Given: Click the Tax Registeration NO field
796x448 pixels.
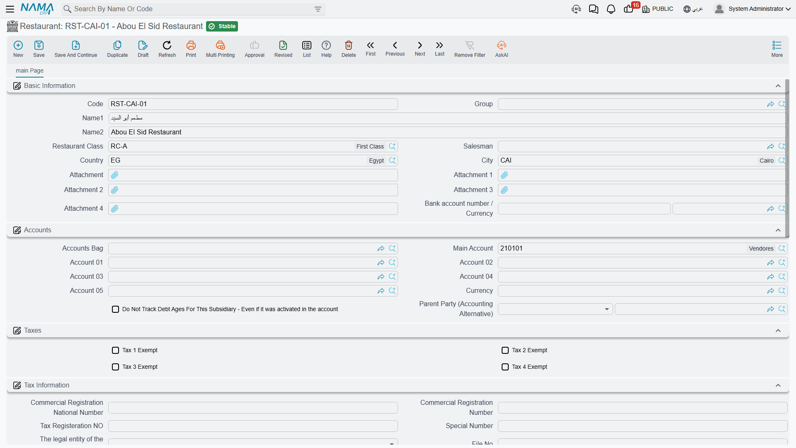Looking at the screenshot, I should [x=253, y=426].
